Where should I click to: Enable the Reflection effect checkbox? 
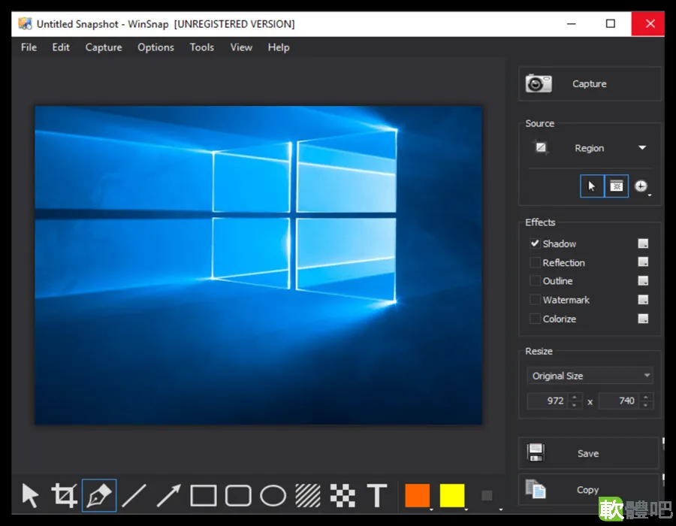[x=535, y=262]
